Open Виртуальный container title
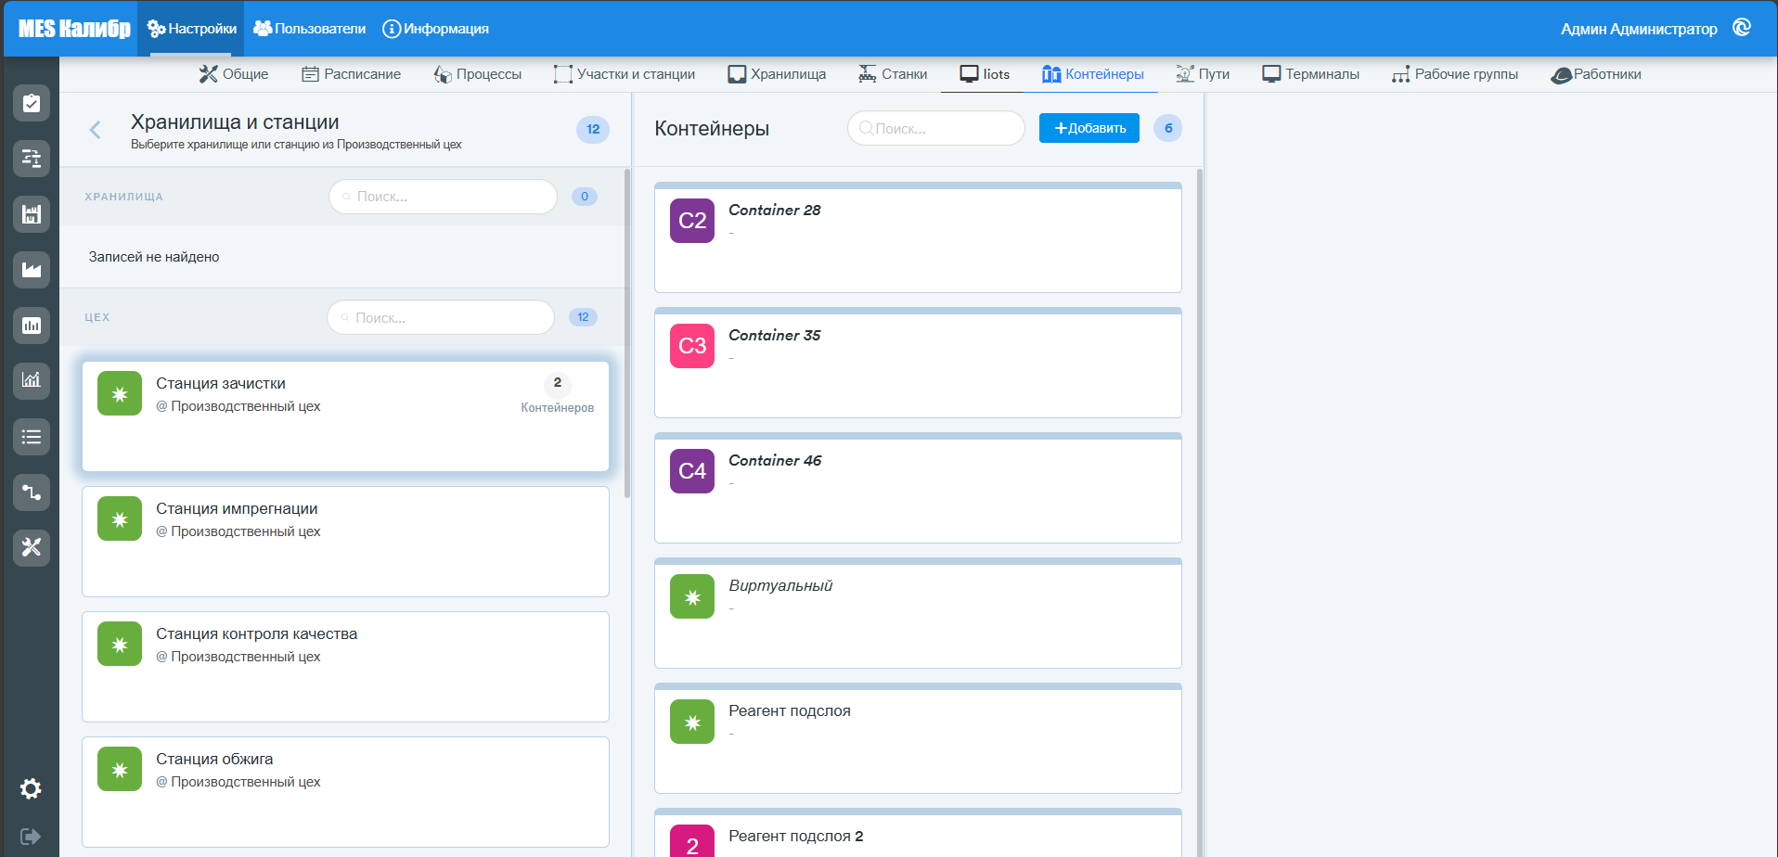The width and height of the screenshot is (1778, 857). coord(780,585)
